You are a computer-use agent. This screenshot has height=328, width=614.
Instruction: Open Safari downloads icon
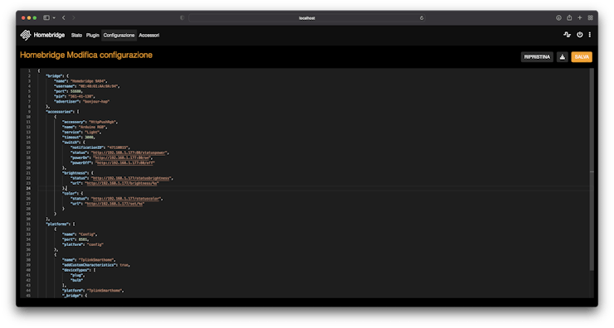(558, 17)
